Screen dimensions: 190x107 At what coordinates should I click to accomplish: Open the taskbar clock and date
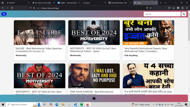(x=179, y=104)
